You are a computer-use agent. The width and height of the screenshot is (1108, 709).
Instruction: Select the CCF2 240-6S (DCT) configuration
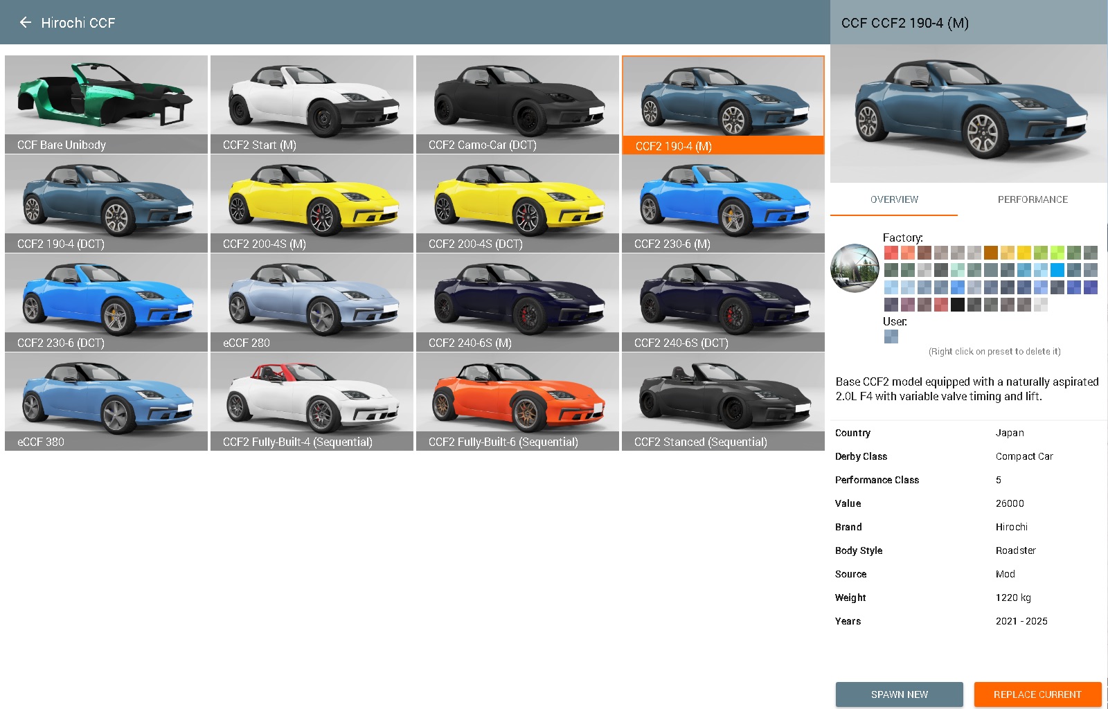[x=723, y=303]
